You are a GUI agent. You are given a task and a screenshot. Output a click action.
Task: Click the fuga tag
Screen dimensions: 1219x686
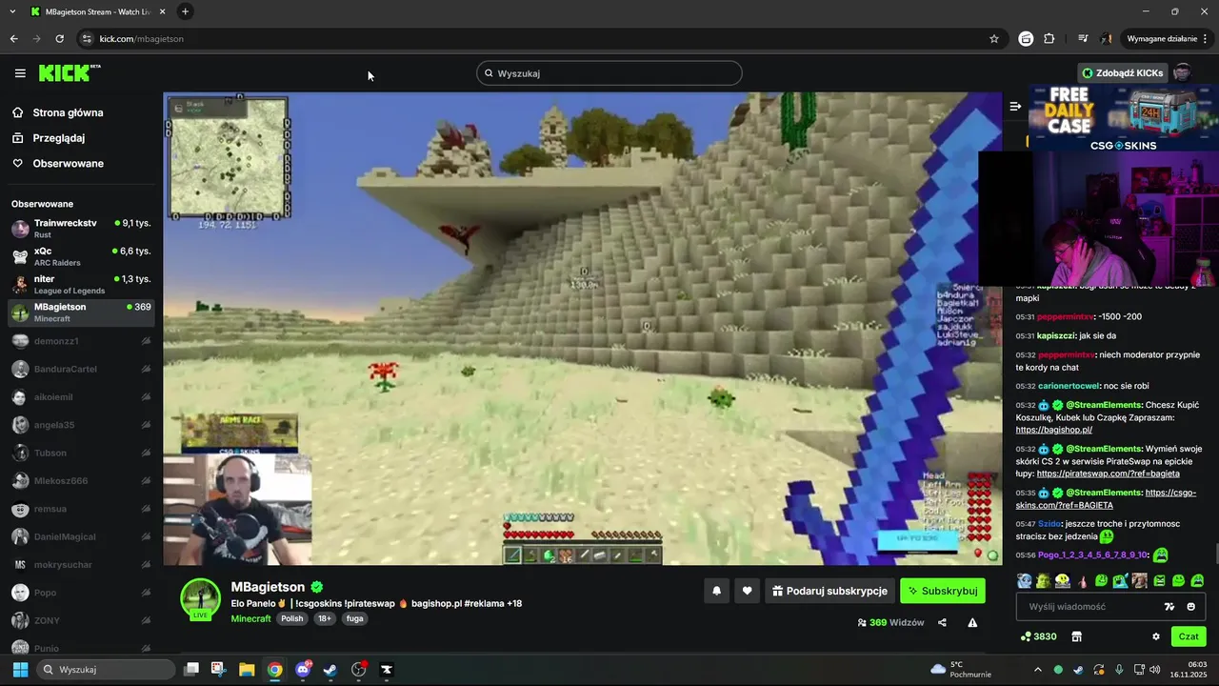(x=354, y=618)
